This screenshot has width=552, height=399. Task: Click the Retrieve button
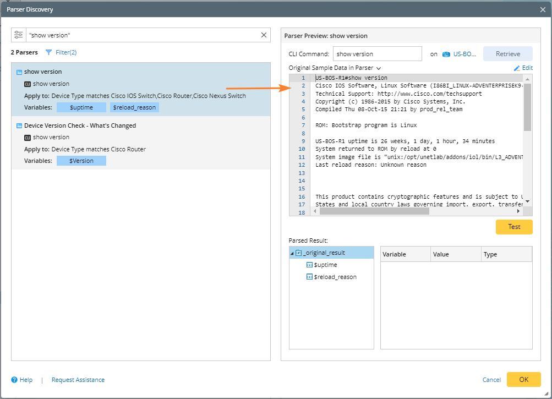pyautogui.click(x=507, y=54)
